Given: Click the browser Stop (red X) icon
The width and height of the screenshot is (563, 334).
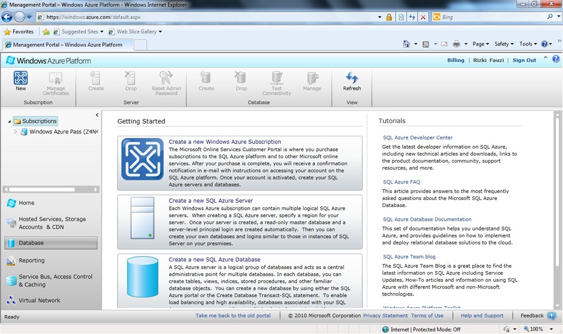Looking at the screenshot, I should click(x=423, y=17).
